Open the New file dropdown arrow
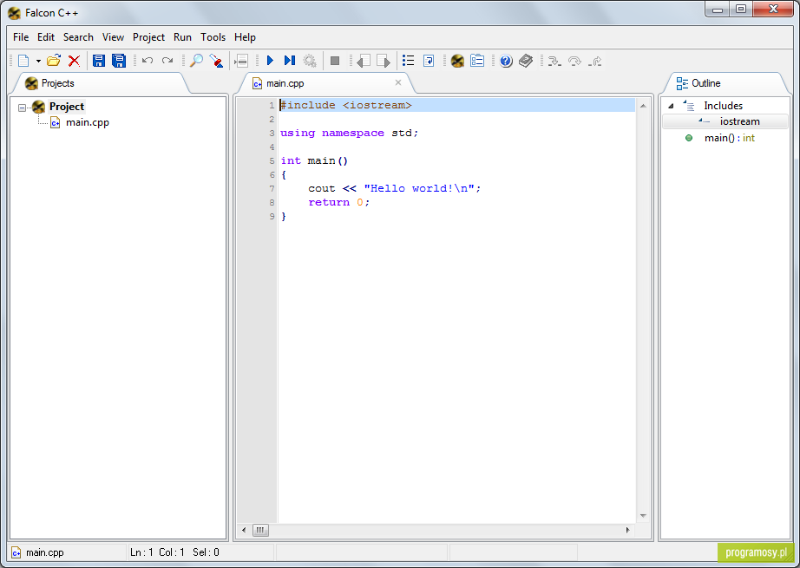Viewport: 800px width, 568px height. pos(38,62)
